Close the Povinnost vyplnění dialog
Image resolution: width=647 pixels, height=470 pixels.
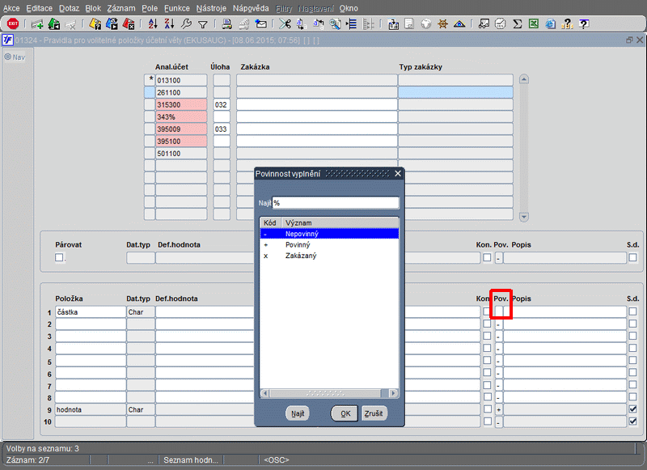(398, 174)
